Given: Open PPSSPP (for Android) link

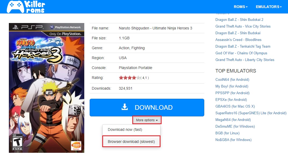Looking at the screenshot, I should point(232,93).
